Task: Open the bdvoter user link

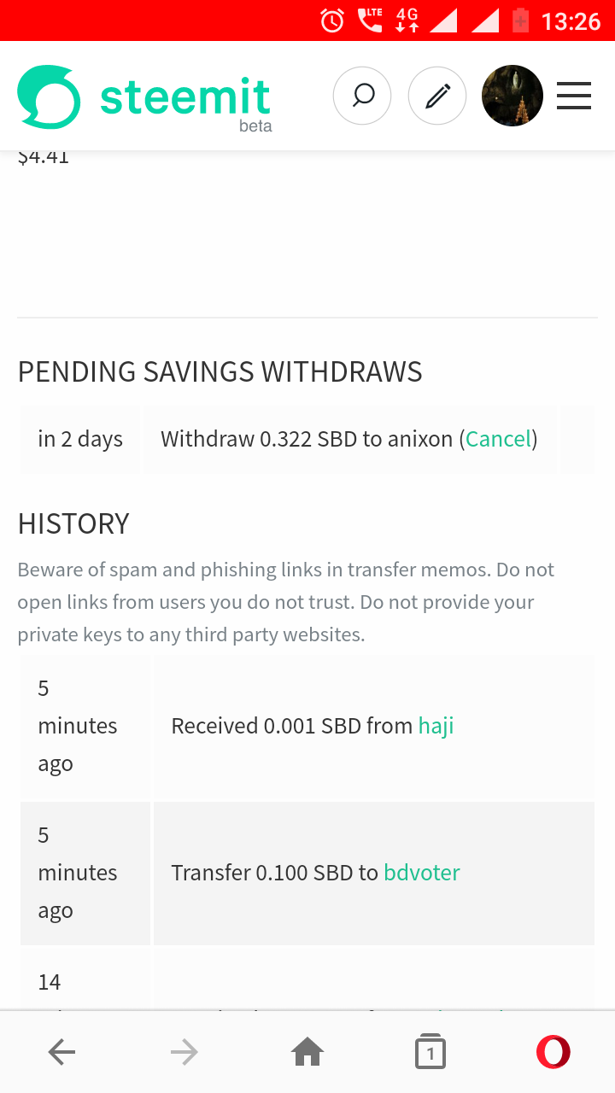Action: (422, 873)
